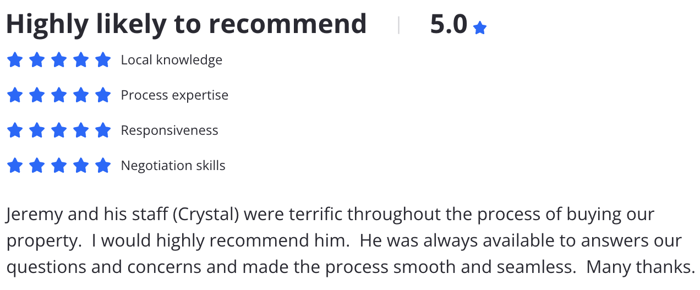Click the Negotiation skills label
This screenshot has width=700, height=290.
click(x=173, y=166)
